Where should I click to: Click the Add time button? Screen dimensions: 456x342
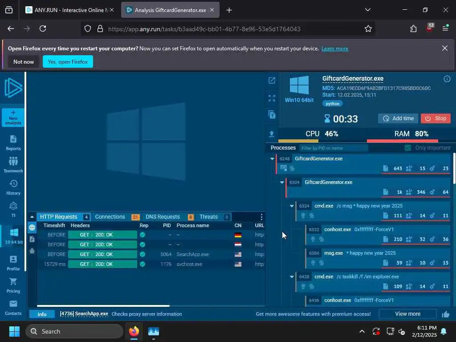398,118
